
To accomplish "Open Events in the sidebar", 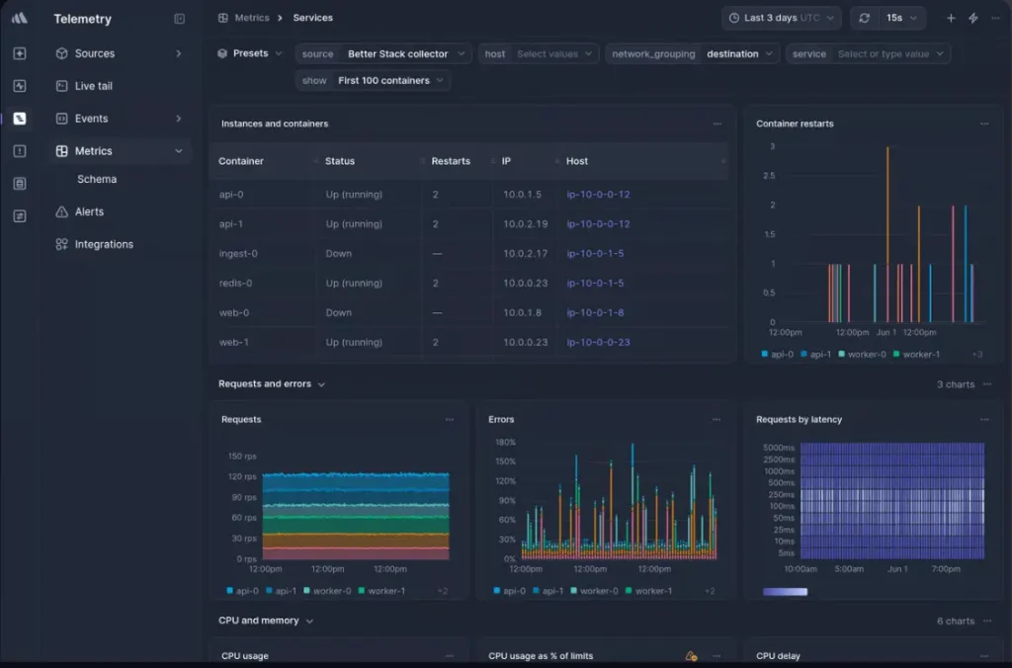I will tap(120, 119).
